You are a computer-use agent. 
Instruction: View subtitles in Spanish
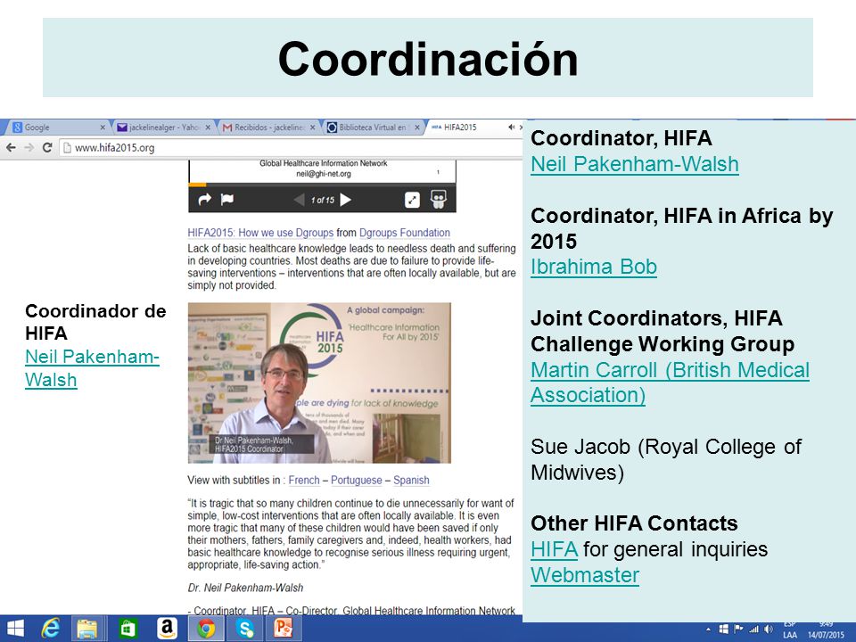pyautogui.click(x=411, y=480)
